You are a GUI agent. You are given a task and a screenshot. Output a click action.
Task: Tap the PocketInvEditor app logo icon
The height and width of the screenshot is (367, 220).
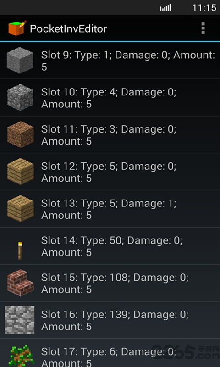click(x=17, y=28)
